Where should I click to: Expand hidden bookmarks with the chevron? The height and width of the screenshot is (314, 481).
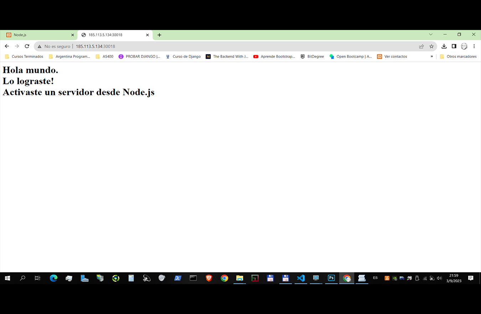pyautogui.click(x=431, y=56)
